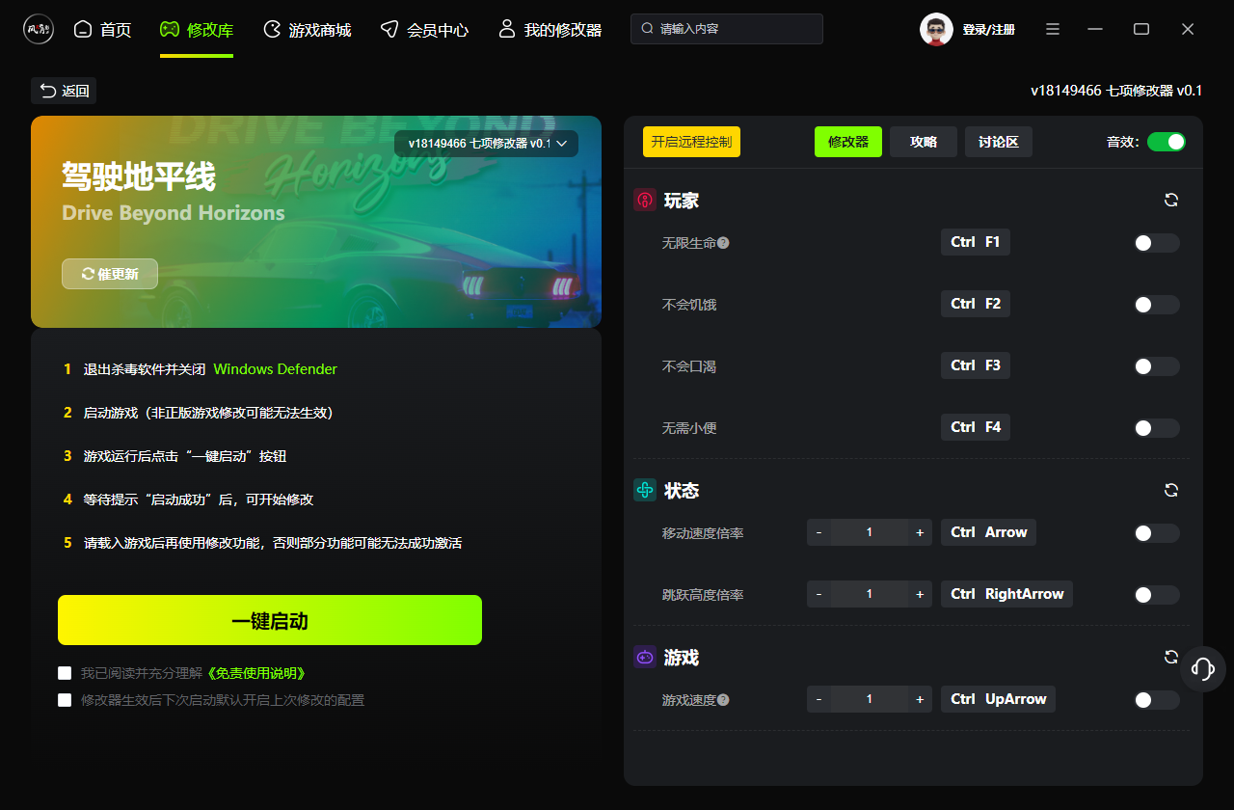Image resolution: width=1234 pixels, height=810 pixels.
Task: Click the Ctrl F2 hotkey box
Action: tap(976, 304)
